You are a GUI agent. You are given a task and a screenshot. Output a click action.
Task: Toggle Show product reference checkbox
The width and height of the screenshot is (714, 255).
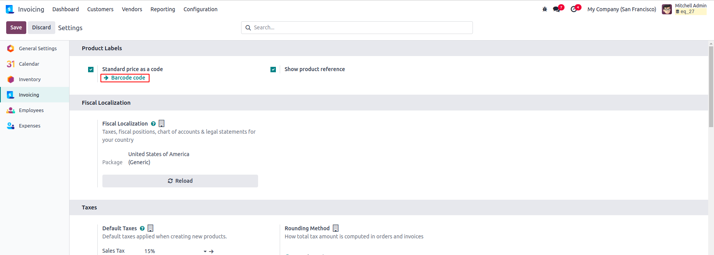coord(273,70)
